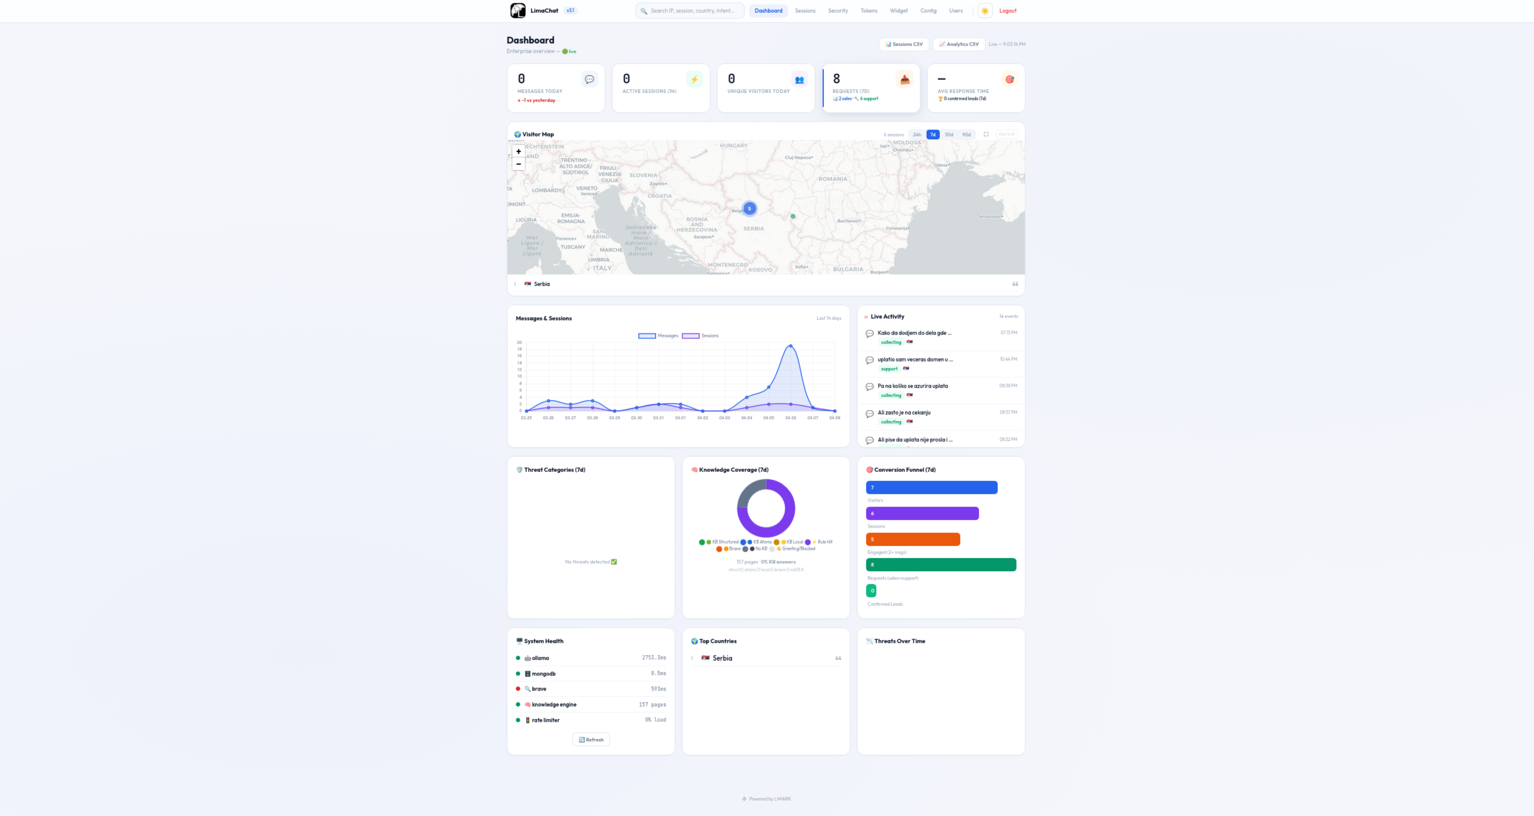The height and width of the screenshot is (816, 1534).
Task: Click the visitors icon on Unique Visitors card
Action: (799, 79)
